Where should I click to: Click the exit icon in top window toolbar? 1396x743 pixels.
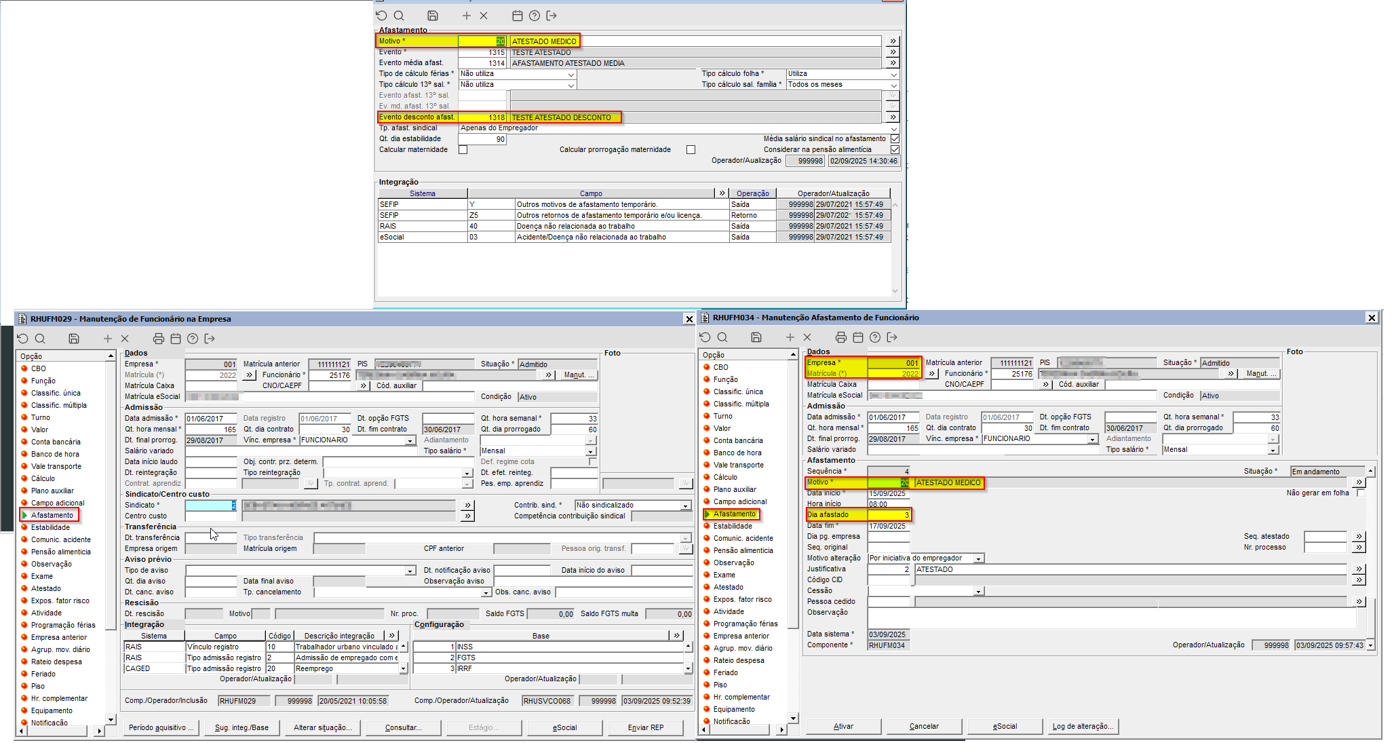[551, 16]
